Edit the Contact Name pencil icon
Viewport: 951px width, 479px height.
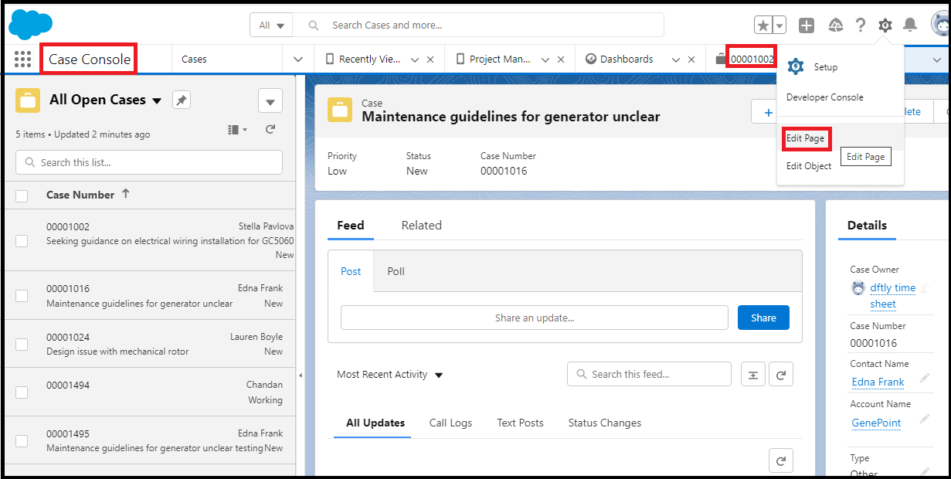tap(926, 379)
